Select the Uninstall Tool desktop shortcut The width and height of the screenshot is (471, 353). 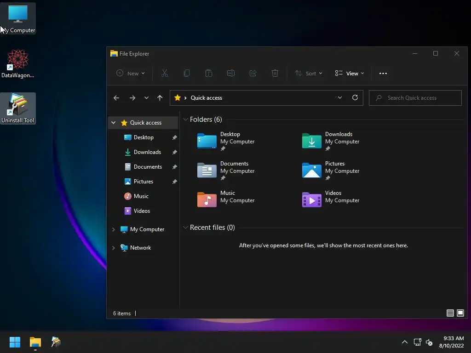tap(18, 108)
